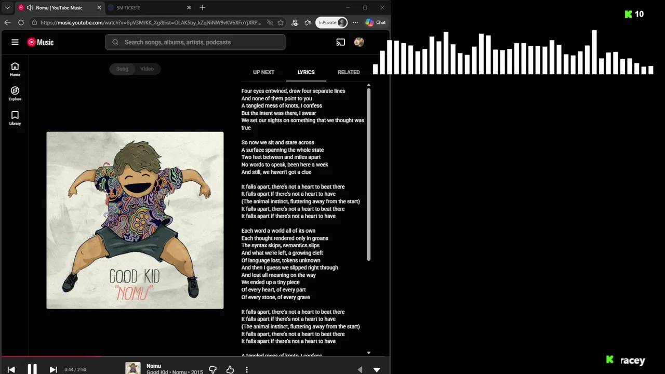Go to Home in the sidebar
This screenshot has width=665, height=374.
tap(15, 69)
